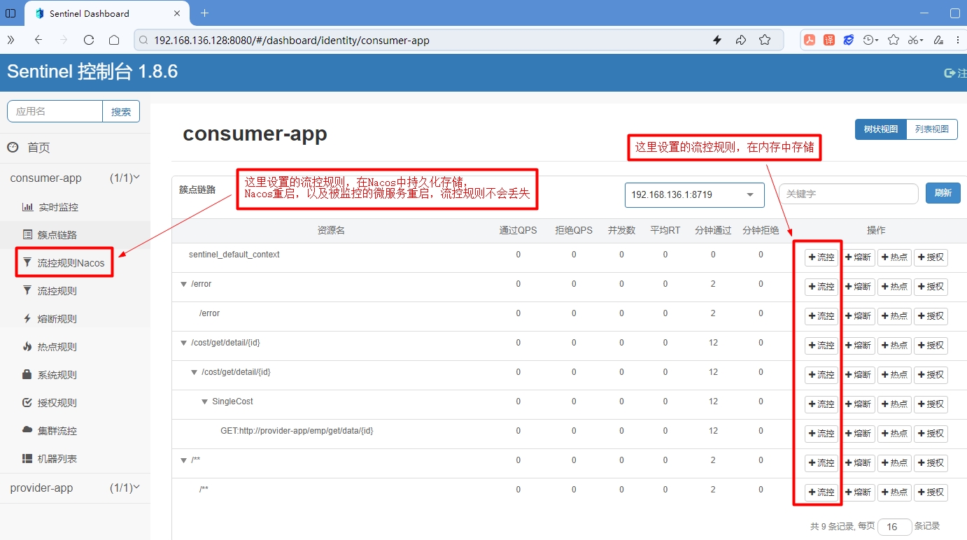
Task: Click the share arrow icon in address bar
Action: coord(741,40)
